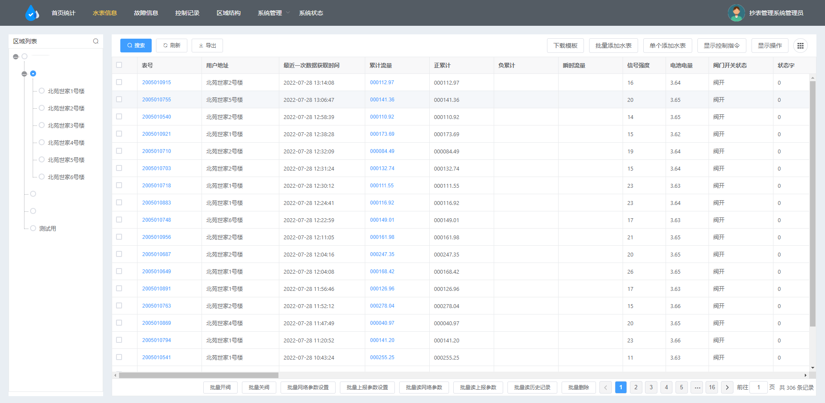Open 控制记录 navigation item
Image resolution: width=825 pixels, height=403 pixels.
[187, 13]
